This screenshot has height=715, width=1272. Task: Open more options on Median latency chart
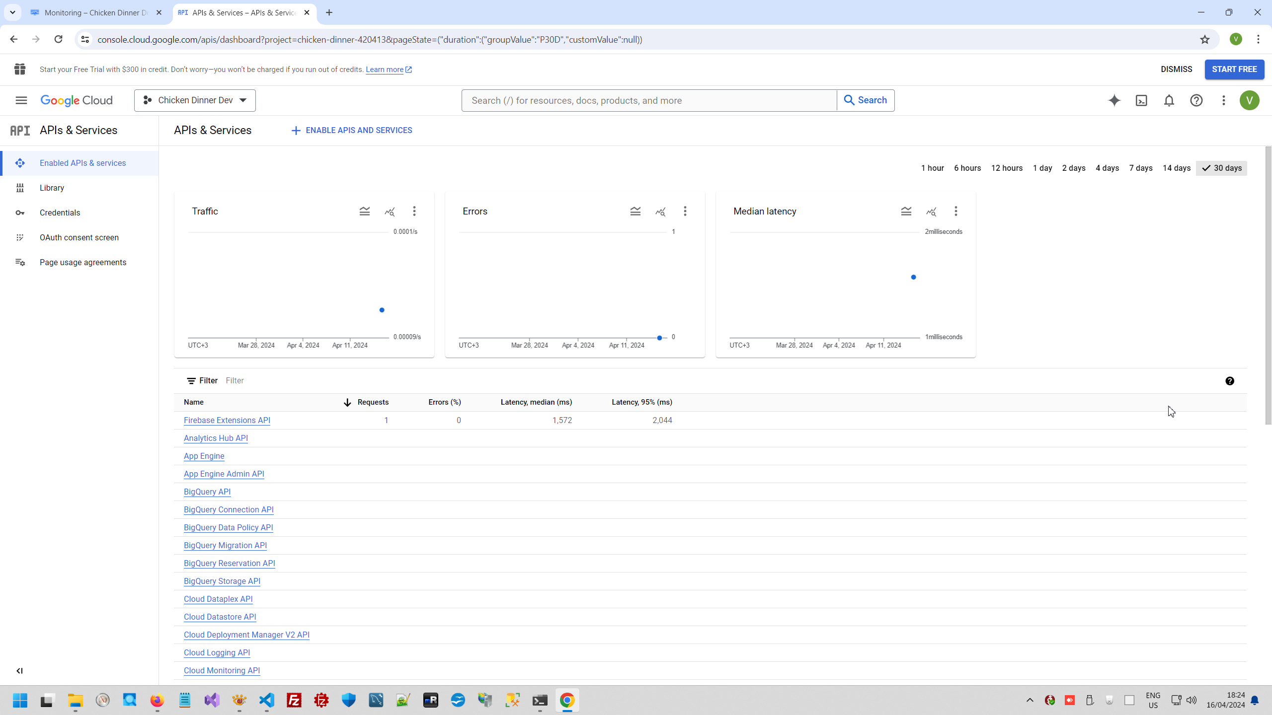955,212
